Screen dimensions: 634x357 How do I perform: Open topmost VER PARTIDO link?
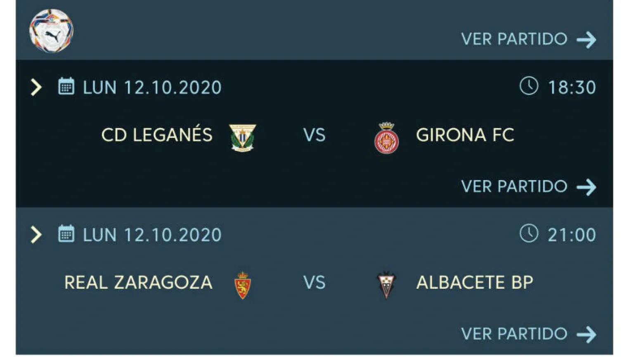[514, 39]
